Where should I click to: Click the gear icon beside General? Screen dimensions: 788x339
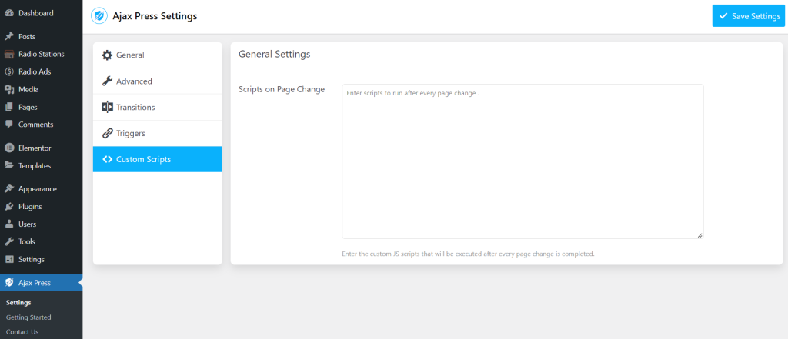coord(107,55)
